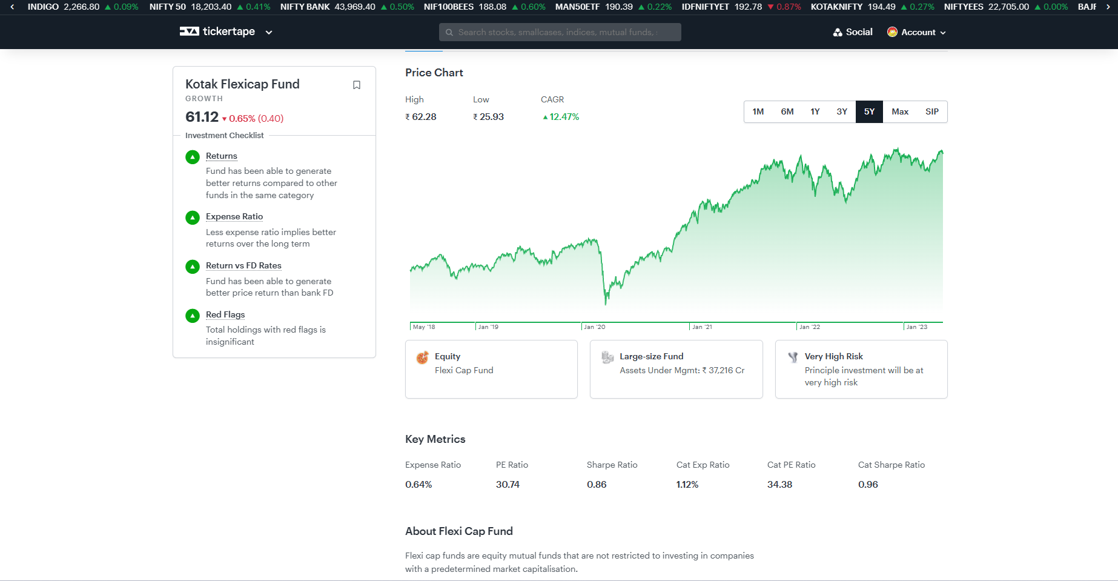Click the CAGR value 12.47%
The image size is (1118, 581).
tap(561, 117)
